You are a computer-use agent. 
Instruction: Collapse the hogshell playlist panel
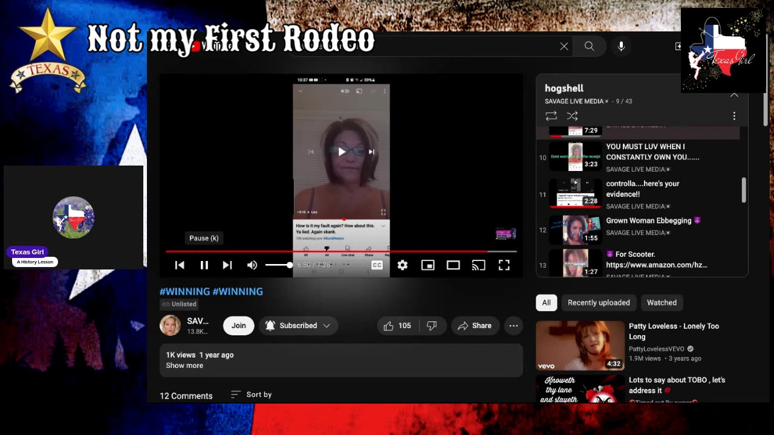click(734, 94)
